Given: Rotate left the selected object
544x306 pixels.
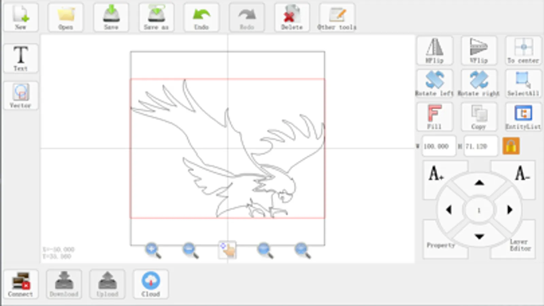Looking at the screenshot, I should point(435,84).
